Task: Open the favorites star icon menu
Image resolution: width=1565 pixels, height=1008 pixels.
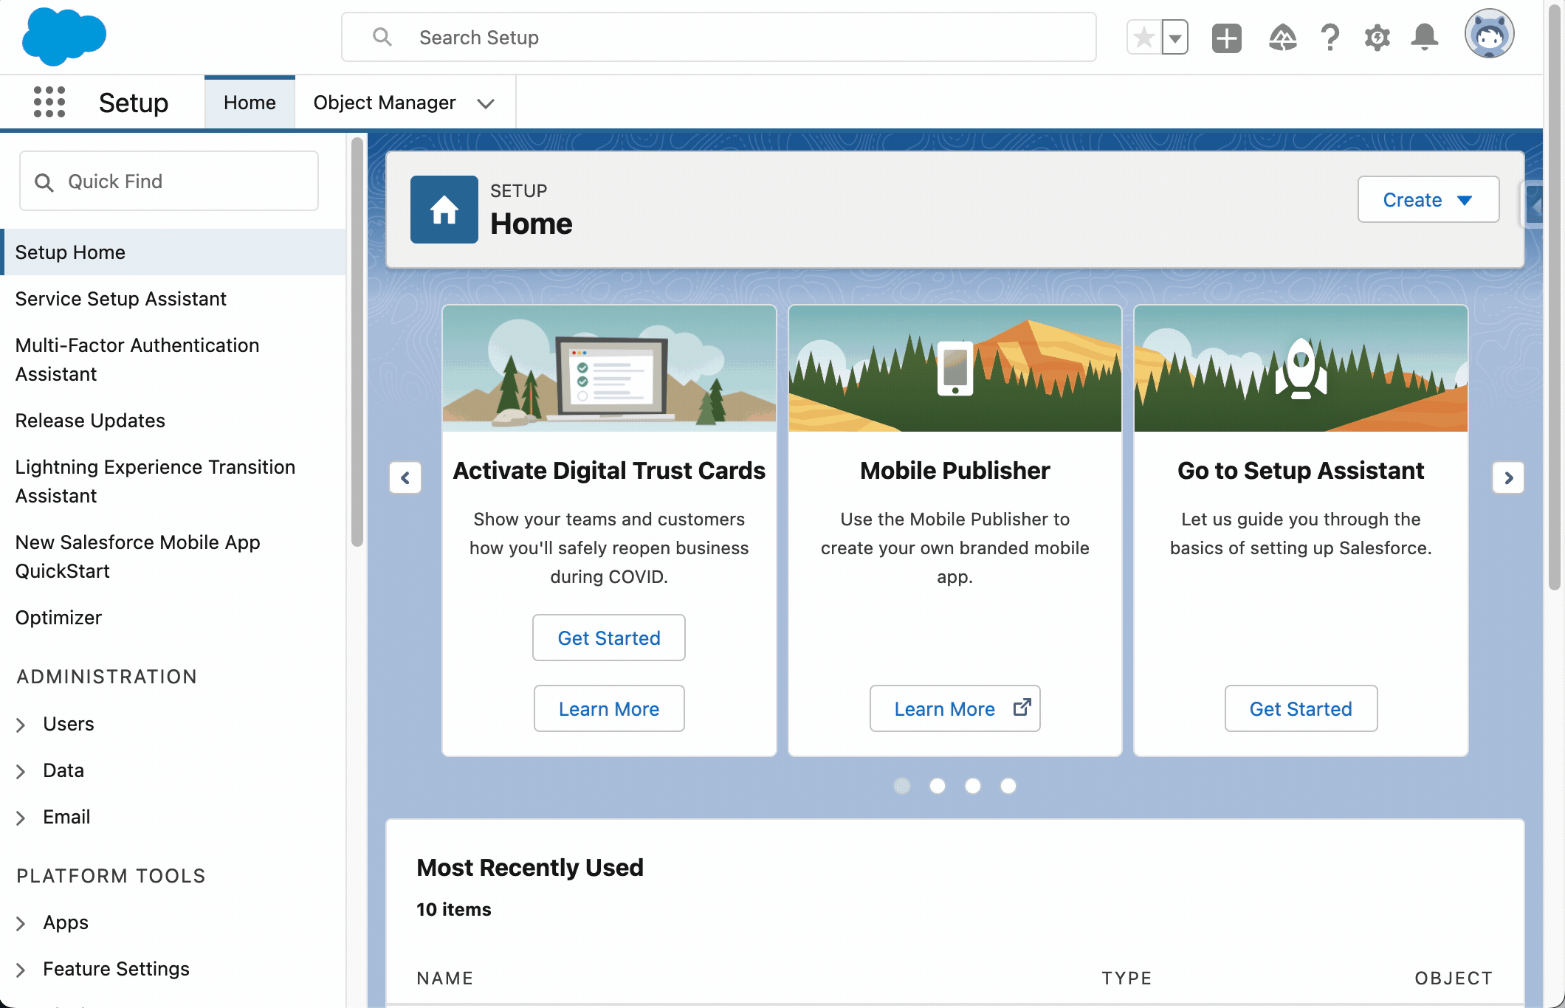Action: click(x=1175, y=38)
